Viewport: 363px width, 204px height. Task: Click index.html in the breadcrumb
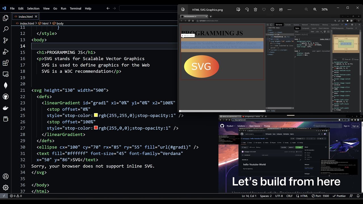click(x=27, y=24)
